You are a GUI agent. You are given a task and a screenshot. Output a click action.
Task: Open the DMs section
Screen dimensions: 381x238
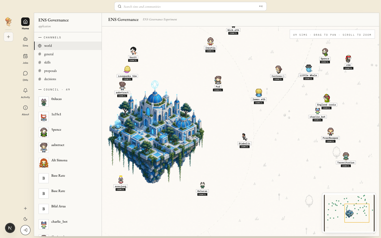tap(25, 76)
